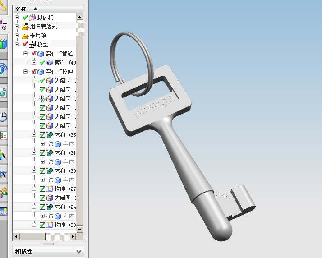Screen dimensions: 322x258
Task: Collapse the 实体 "拉伸 node
Action: [x=25, y=71]
